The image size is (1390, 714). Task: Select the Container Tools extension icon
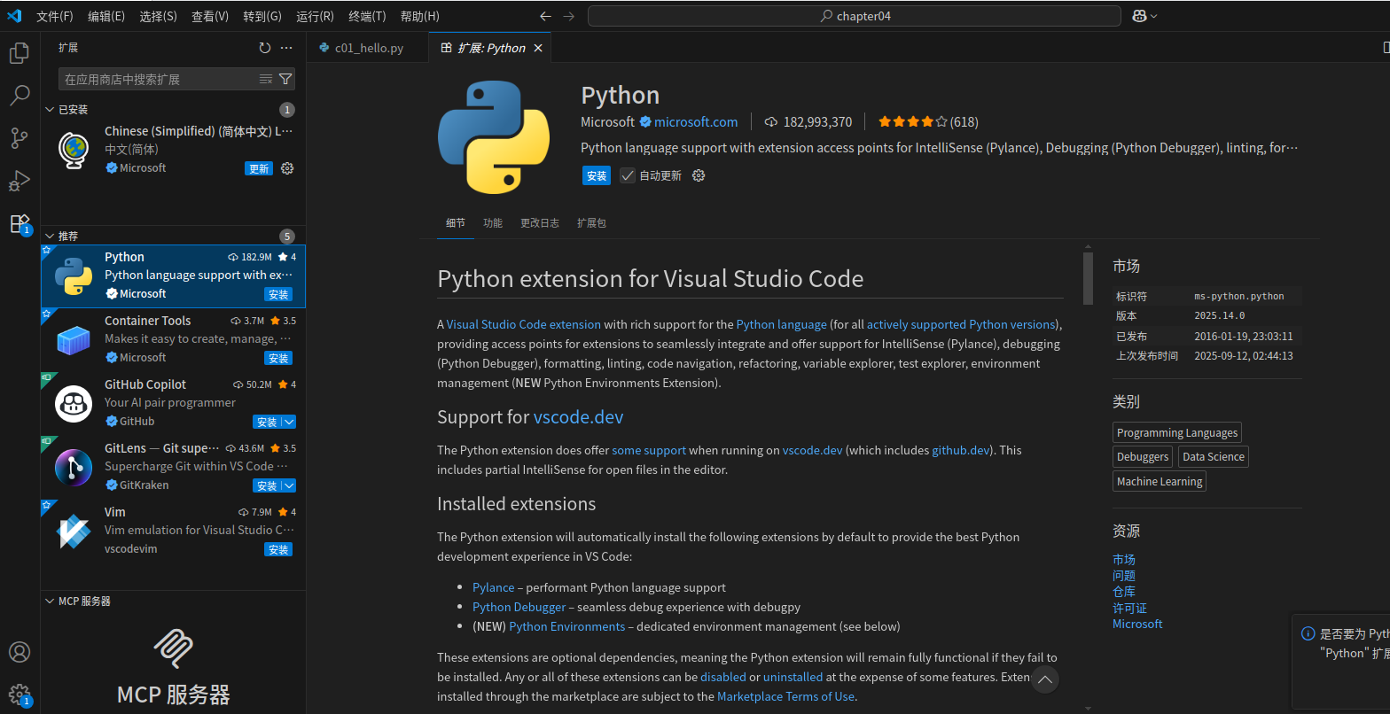pyautogui.click(x=74, y=340)
